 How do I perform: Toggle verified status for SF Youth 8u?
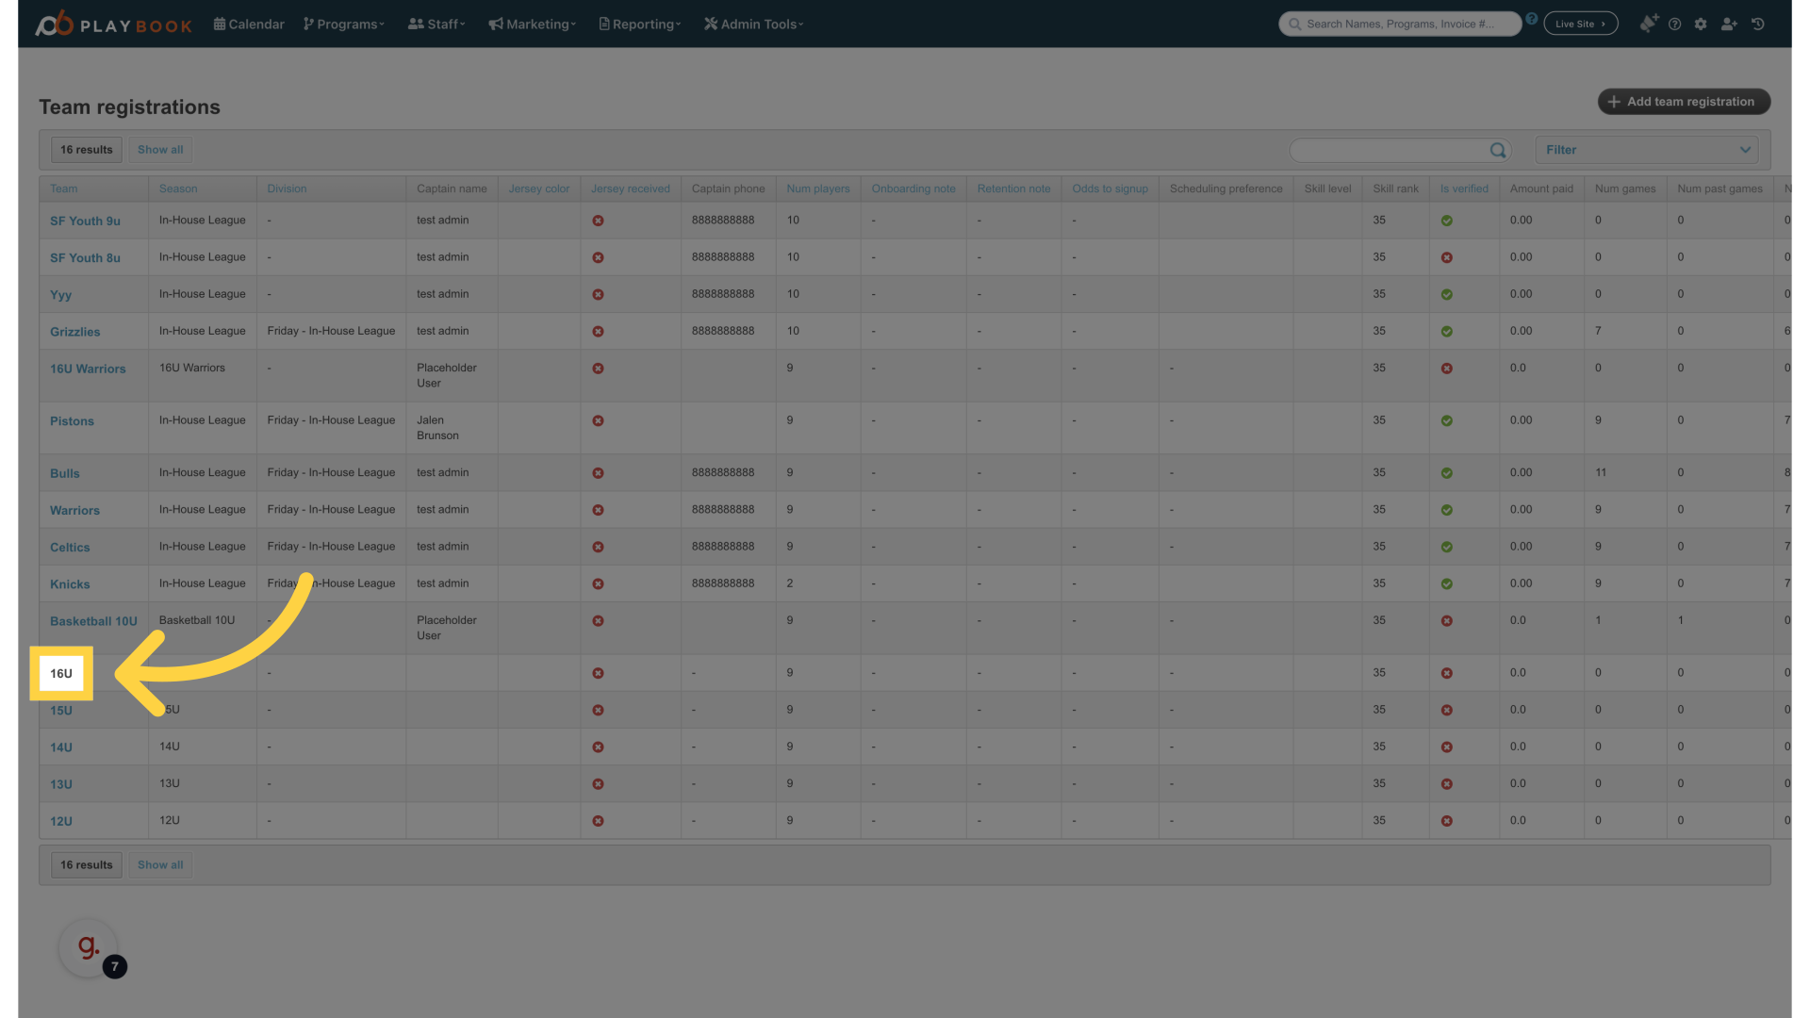coord(1446,257)
